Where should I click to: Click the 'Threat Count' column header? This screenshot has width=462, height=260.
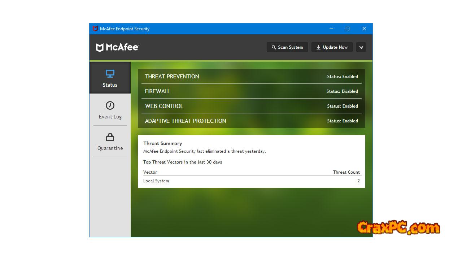point(346,172)
